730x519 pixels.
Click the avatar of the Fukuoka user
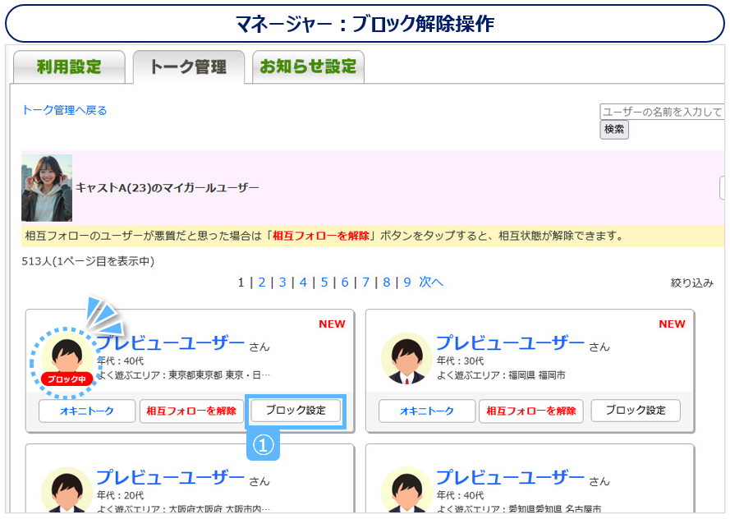(406, 359)
